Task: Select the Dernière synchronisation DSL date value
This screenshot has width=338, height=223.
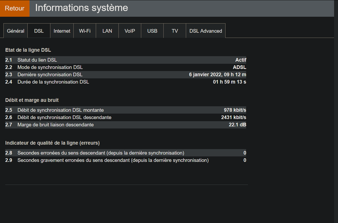Action: pos(217,74)
